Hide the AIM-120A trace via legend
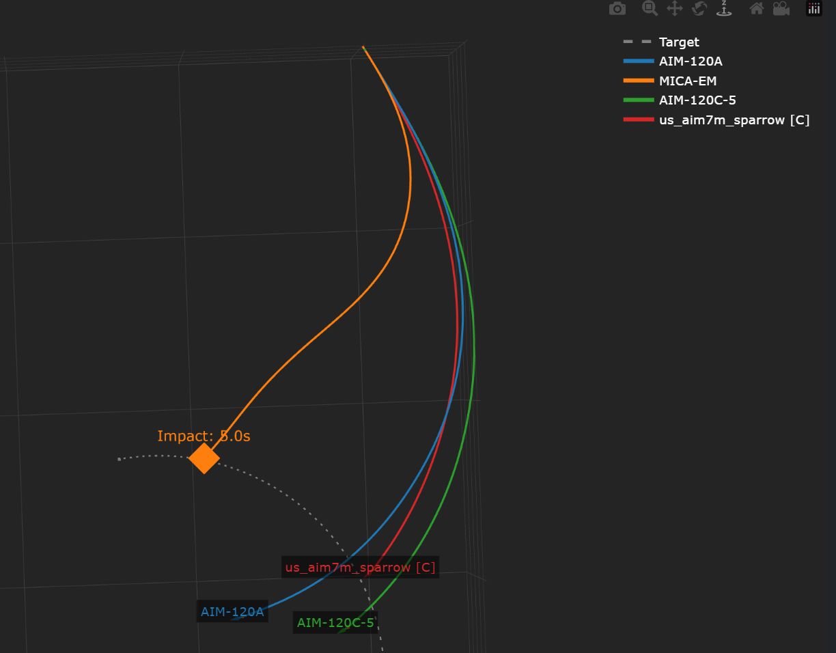Image resolution: width=836 pixels, height=653 pixels. tap(690, 61)
